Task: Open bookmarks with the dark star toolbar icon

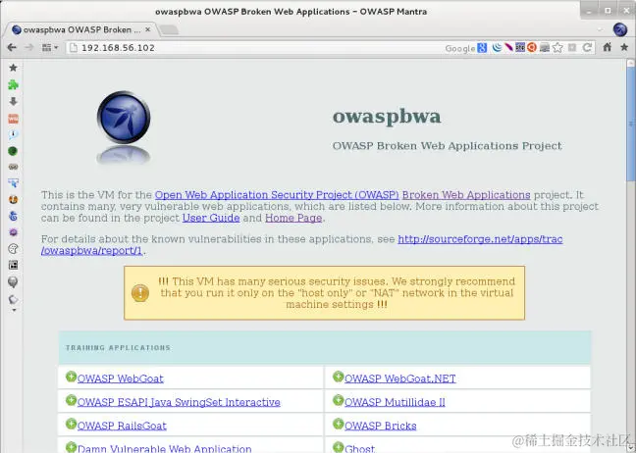Action: (624, 47)
